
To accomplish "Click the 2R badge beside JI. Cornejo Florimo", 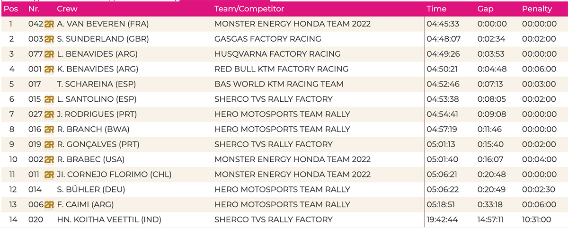I will (49, 175).
